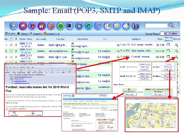Click Get Mail icon in Thunderbird toolbar
Screen dimensions: 184x138
[x=7, y=71]
